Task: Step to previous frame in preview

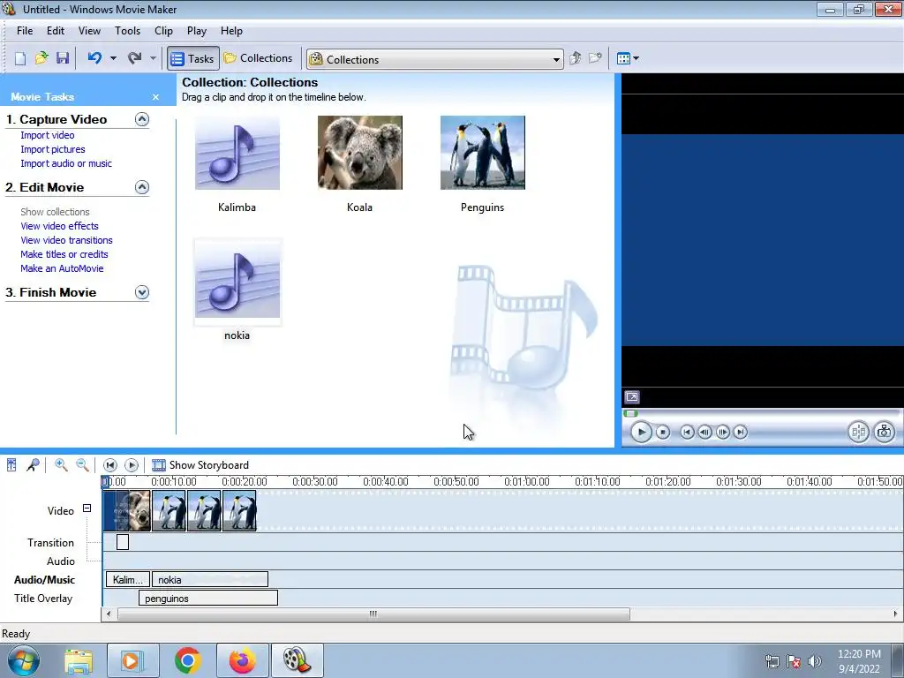Action: pyautogui.click(x=704, y=432)
